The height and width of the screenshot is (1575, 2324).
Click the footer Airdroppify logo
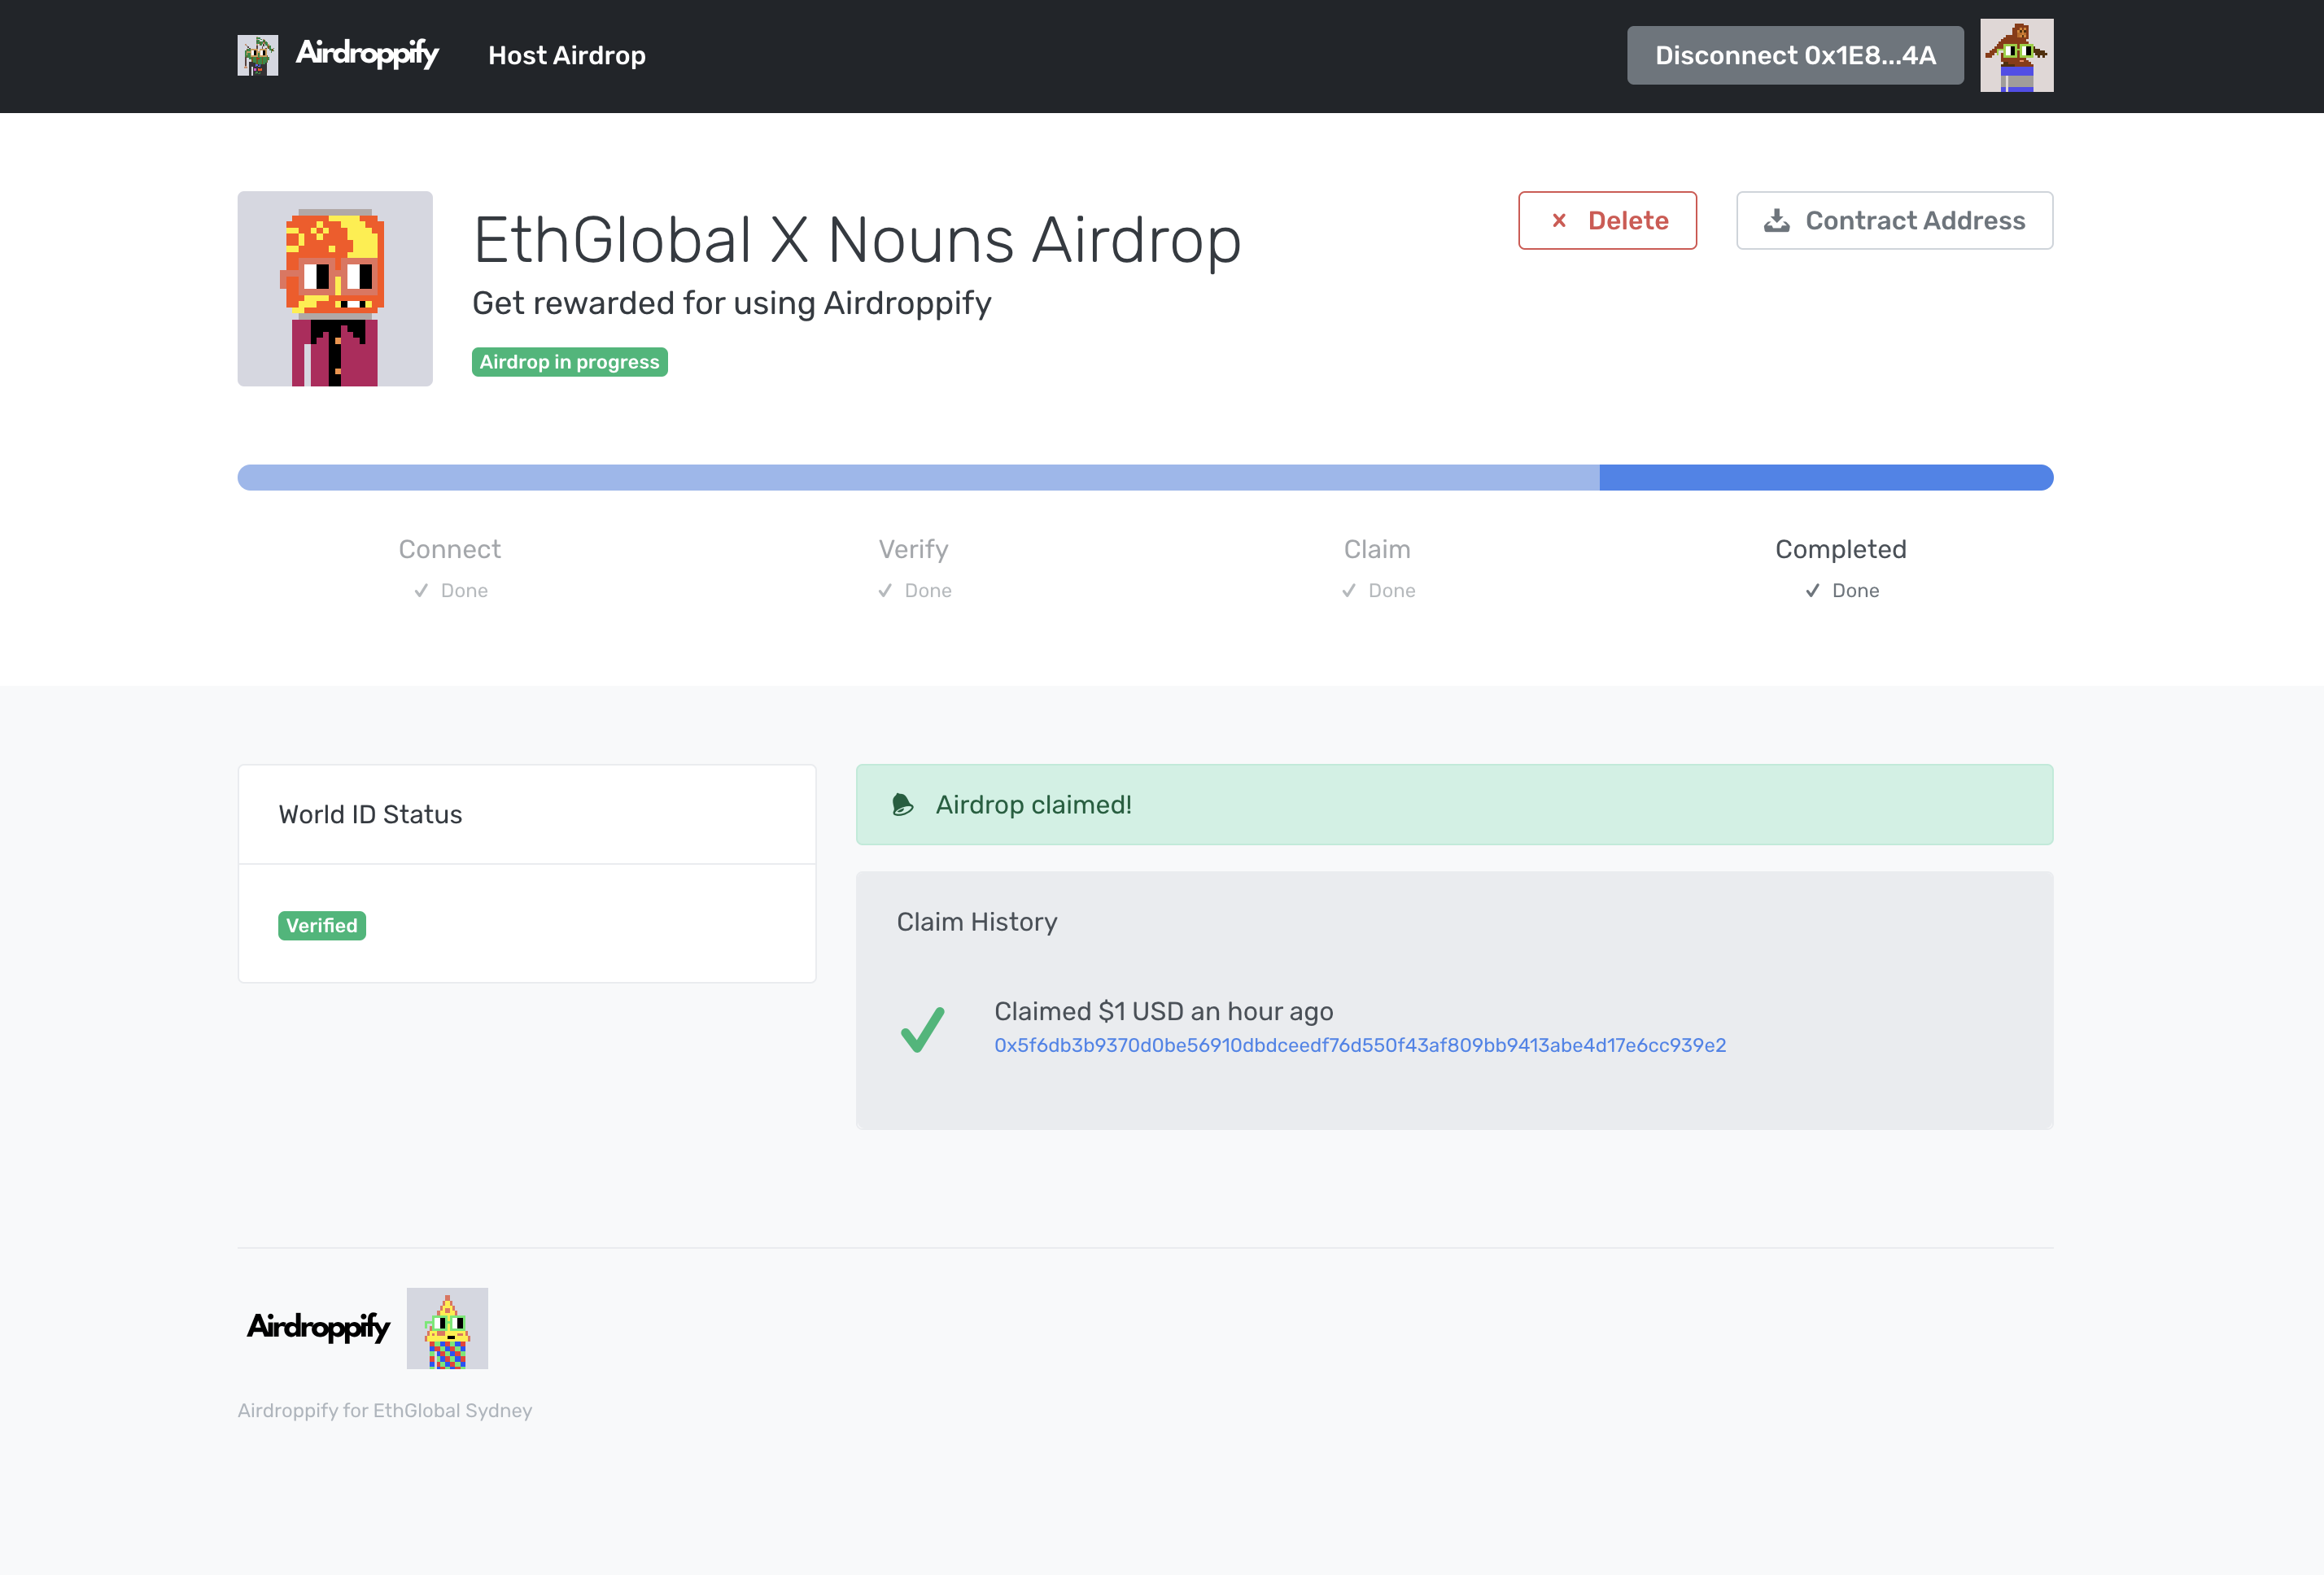[318, 1327]
